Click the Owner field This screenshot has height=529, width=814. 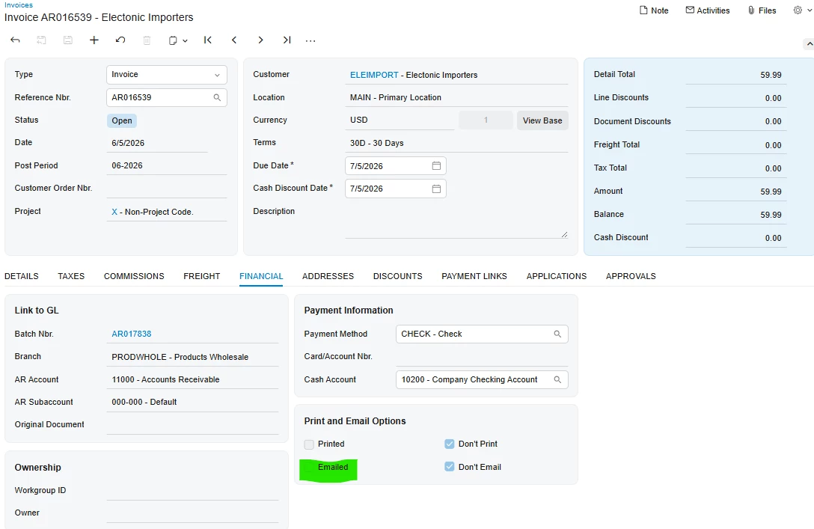[192, 513]
